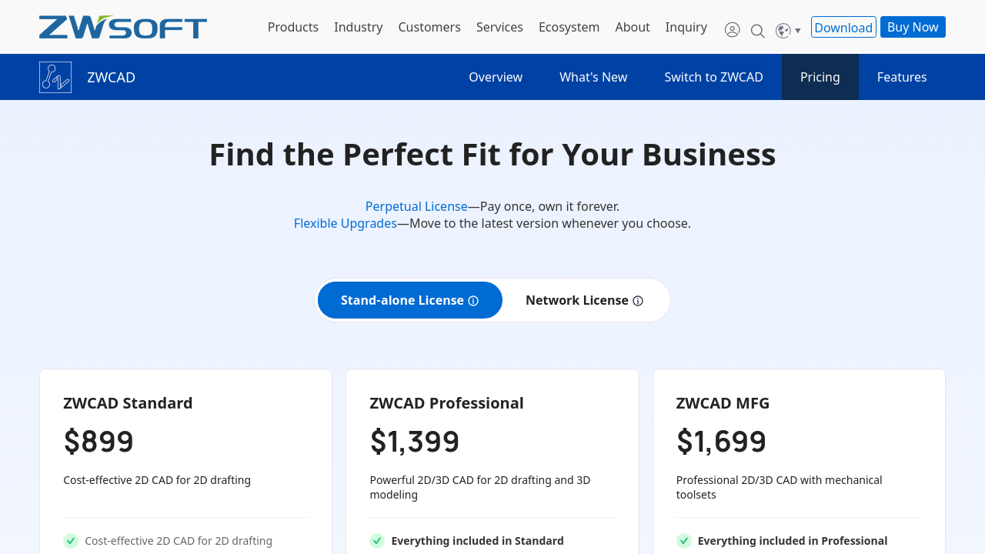Click the Download button

[x=843, y=27]
